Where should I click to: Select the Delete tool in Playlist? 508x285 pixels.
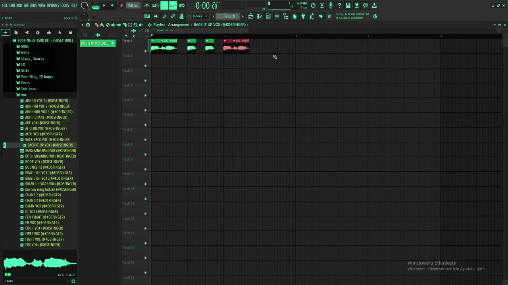[x=108, y=25]
